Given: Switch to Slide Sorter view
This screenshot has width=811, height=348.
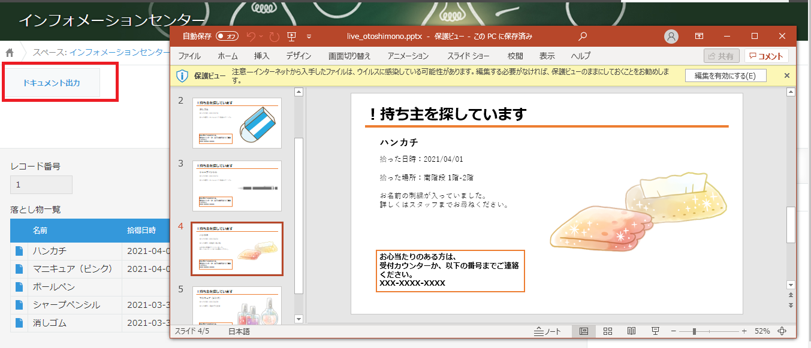Looking at the screenshot, I should point(608,331).
